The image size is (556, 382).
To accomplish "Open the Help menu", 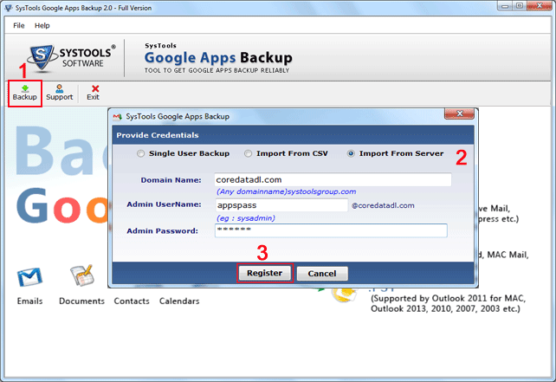I will coord(42,25).
